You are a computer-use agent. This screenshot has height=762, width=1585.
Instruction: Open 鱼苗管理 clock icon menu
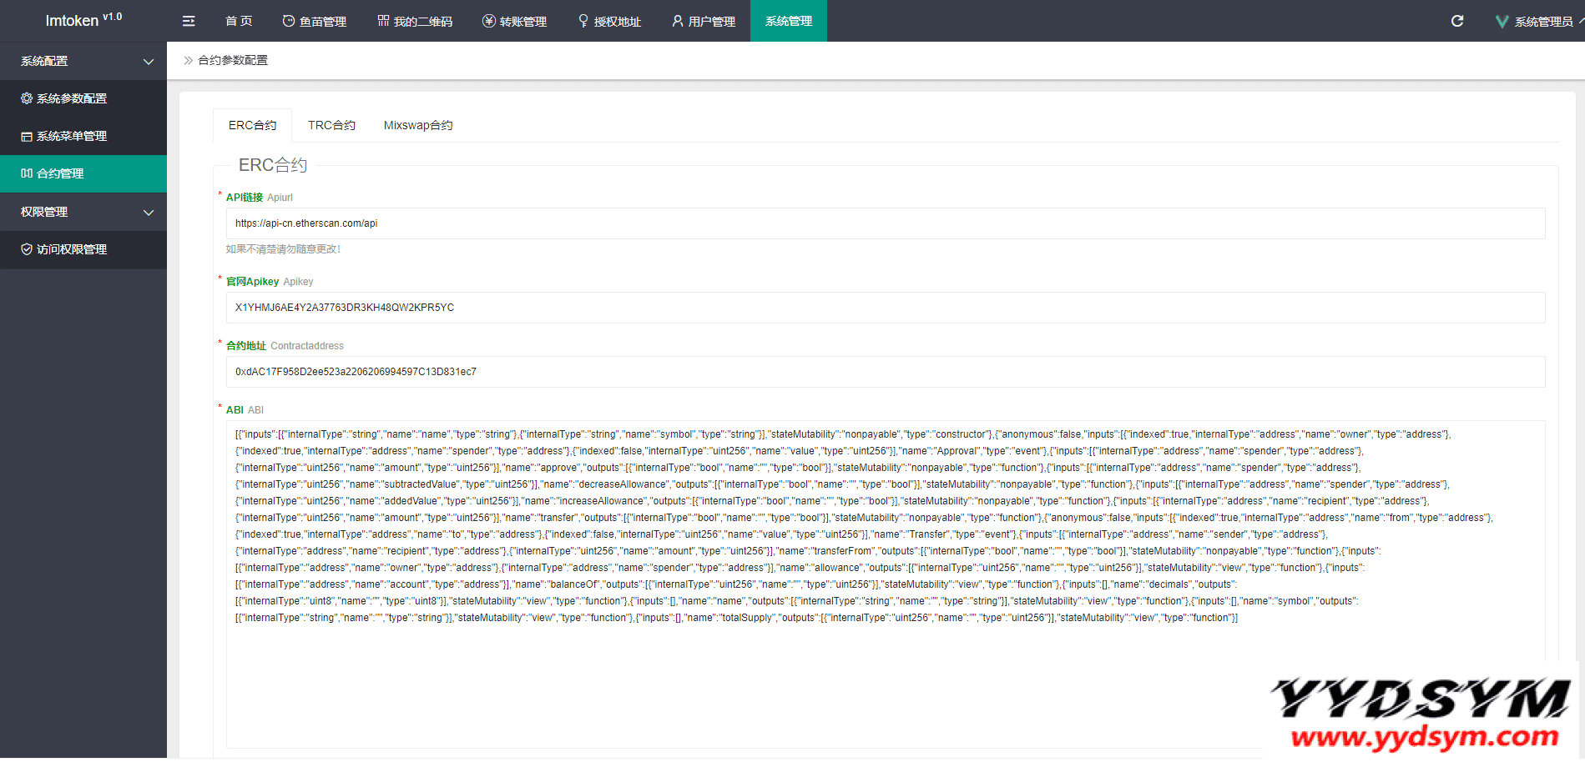[314, 21]
